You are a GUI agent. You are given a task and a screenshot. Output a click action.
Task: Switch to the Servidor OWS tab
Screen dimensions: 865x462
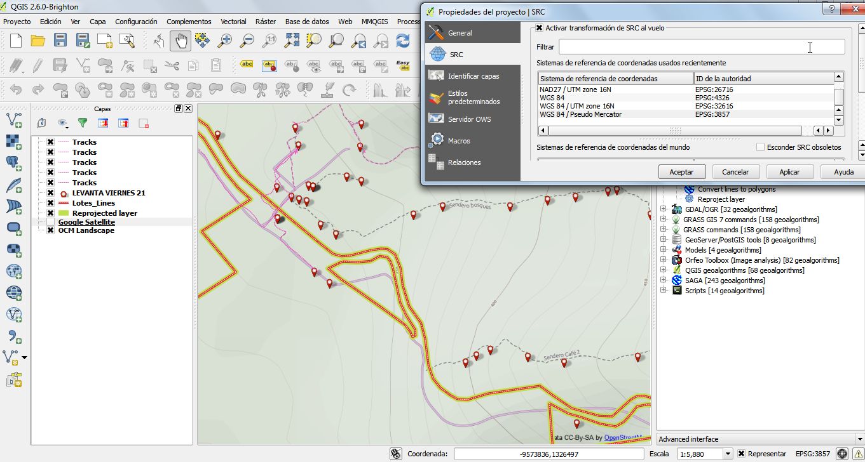(x=472, y=119)
